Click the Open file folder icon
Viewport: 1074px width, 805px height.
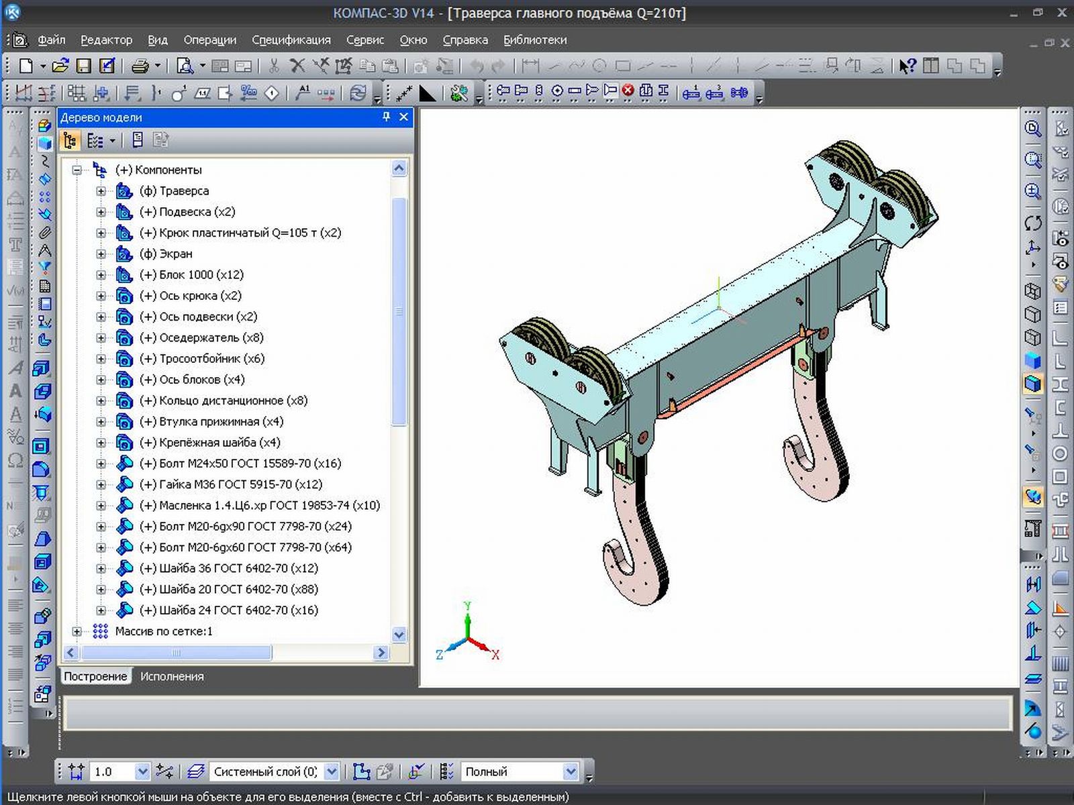pos(60,66)
